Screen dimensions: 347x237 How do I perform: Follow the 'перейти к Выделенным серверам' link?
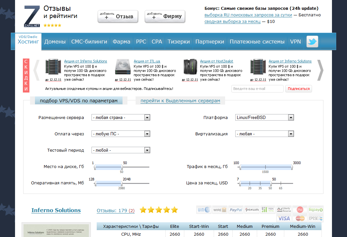[180, 101]
